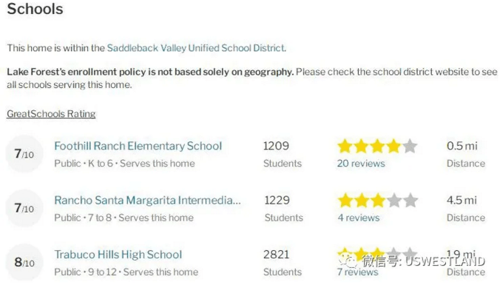Click the GreatSchools Rating link
500x285 pixels.
click(x=51, y=114)
